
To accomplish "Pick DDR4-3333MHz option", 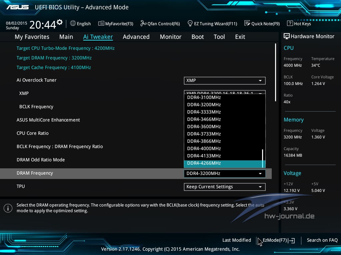I will click(223, 112).
